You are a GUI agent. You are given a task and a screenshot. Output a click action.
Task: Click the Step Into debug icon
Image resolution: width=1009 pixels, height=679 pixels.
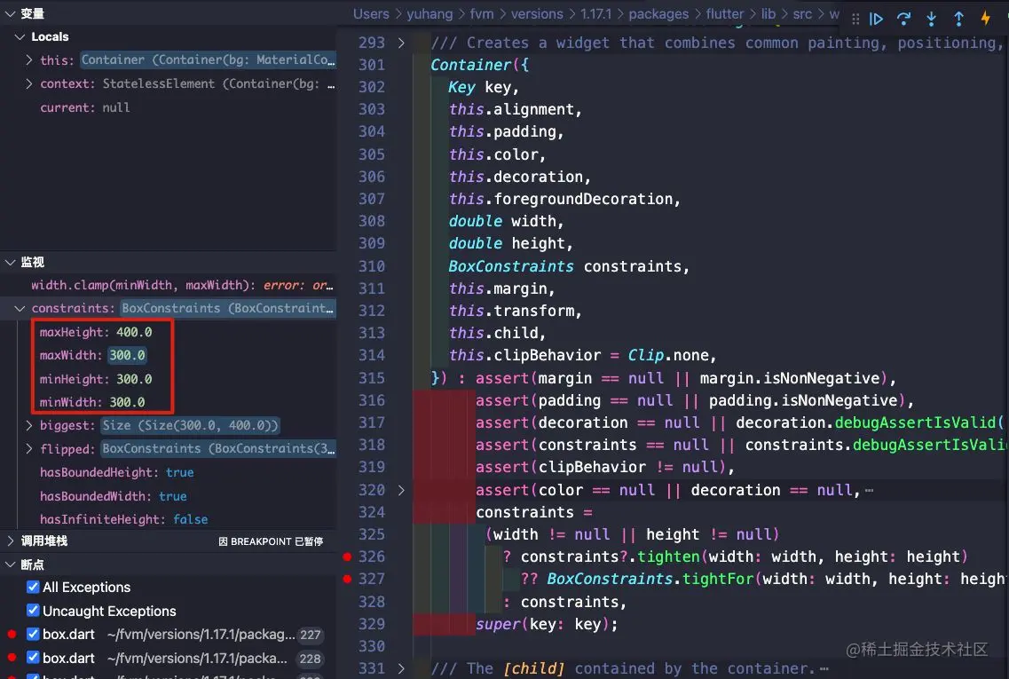coord(933,18)
